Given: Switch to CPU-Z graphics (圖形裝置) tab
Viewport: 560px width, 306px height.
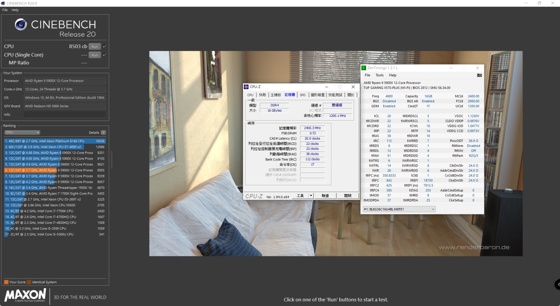Looking at the screenshot, I should [318, 95].
